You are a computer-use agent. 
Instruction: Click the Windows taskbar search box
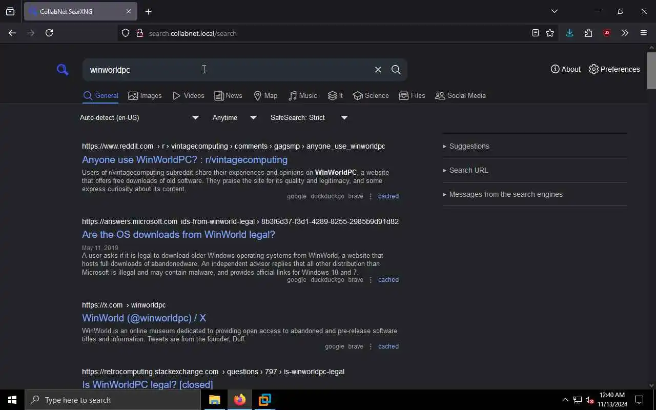113,400
